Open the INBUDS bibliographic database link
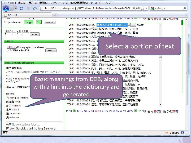191x143 pixels. click(x=11, y=47)
